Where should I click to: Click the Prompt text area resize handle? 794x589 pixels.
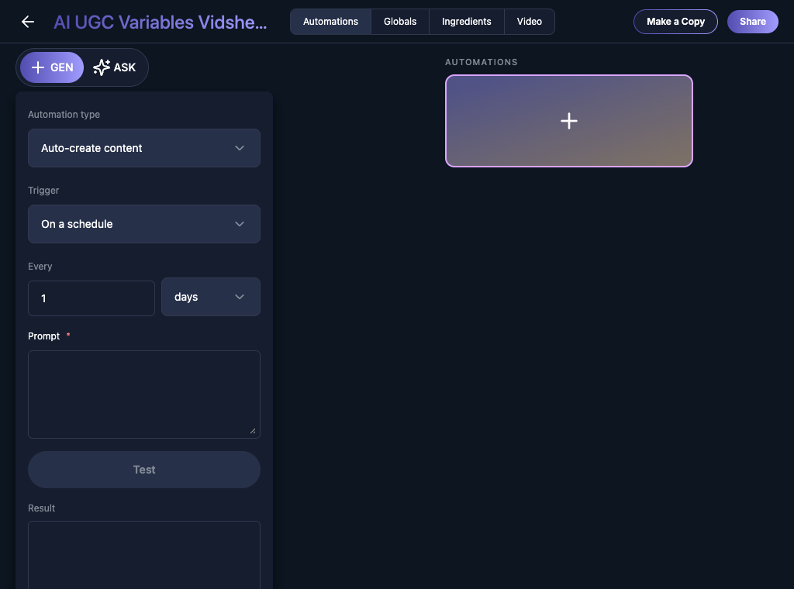[253, 431]
